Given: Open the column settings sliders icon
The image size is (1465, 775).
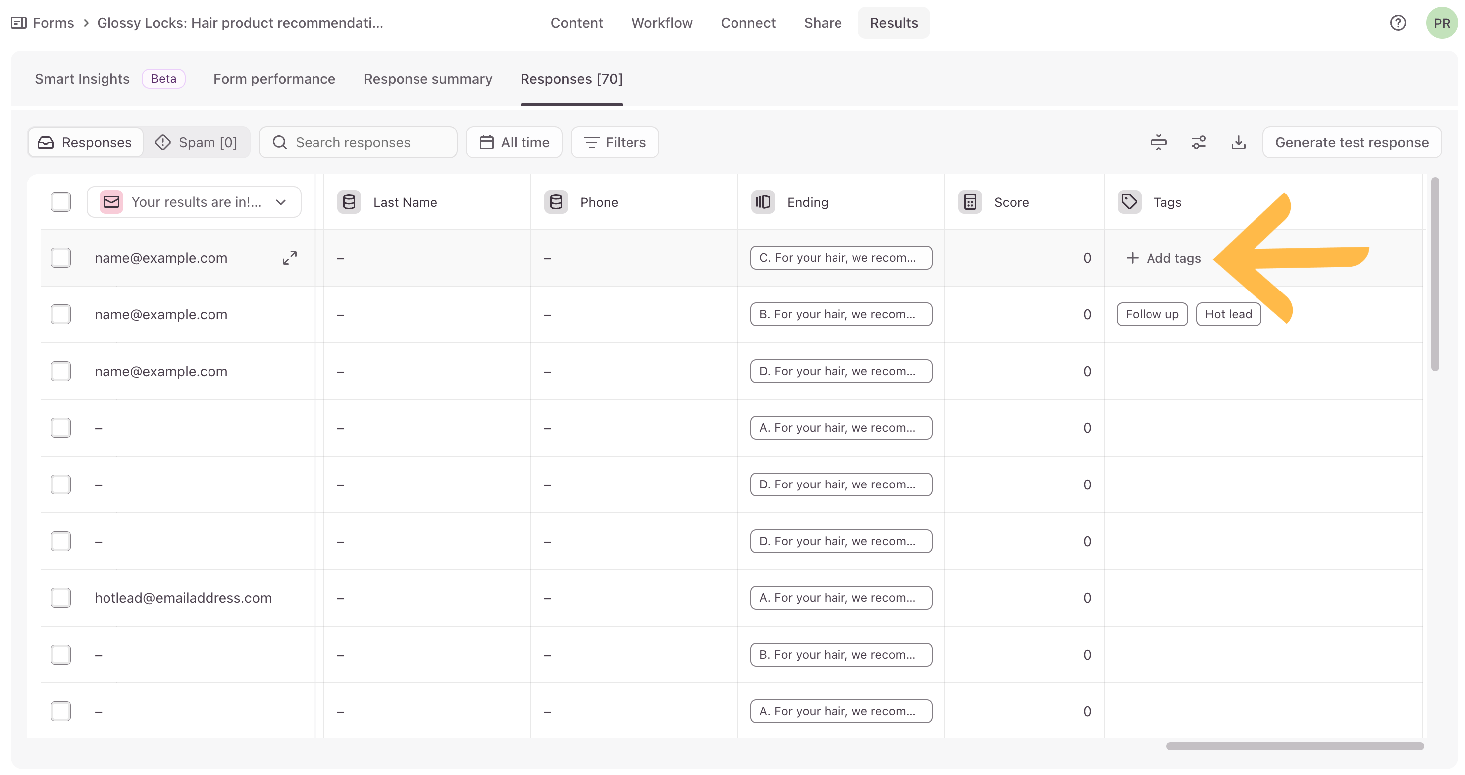Looking at the screenshot, I should coord(1198,142).
